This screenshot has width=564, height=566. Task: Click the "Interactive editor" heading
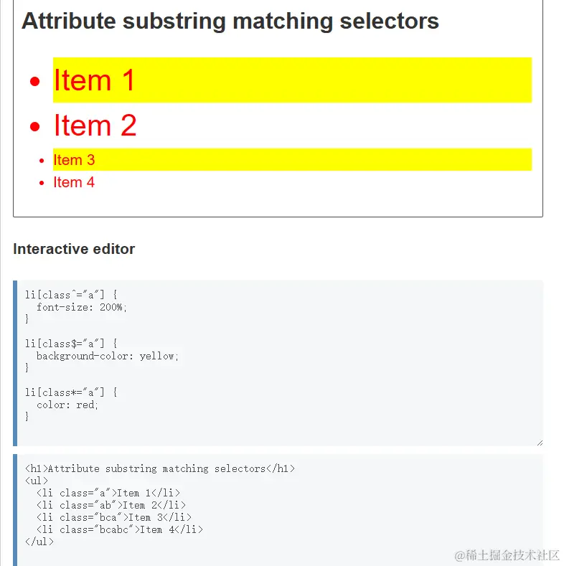click(x=74, y=249)
